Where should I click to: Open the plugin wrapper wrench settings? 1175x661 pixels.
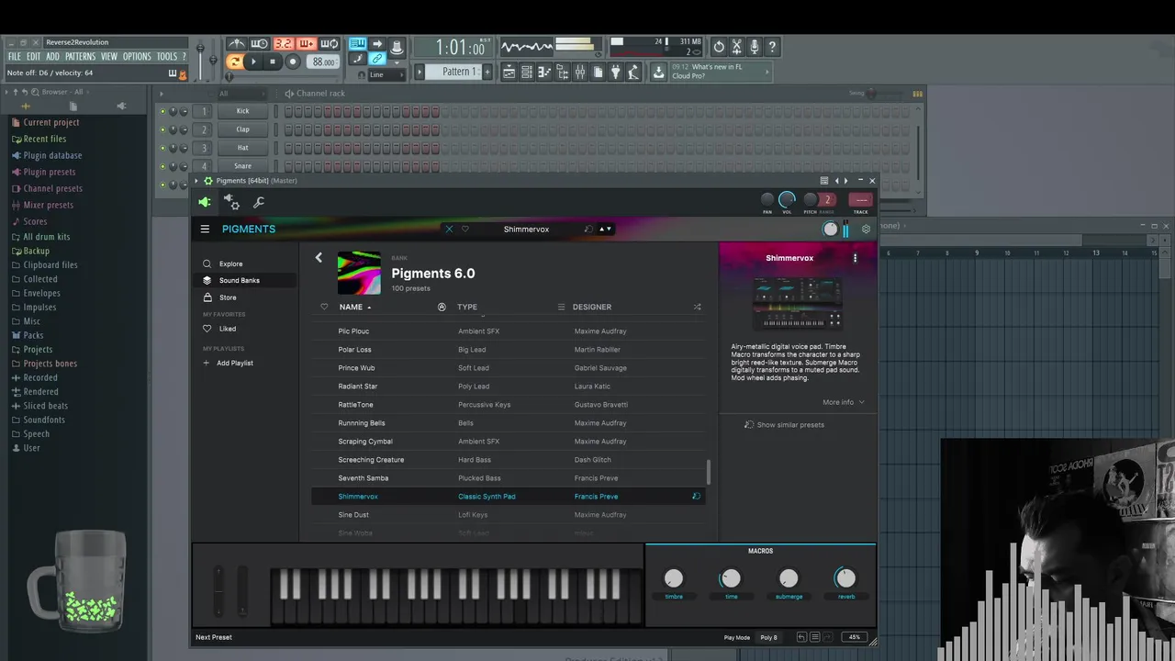click(x=259, y=203)
